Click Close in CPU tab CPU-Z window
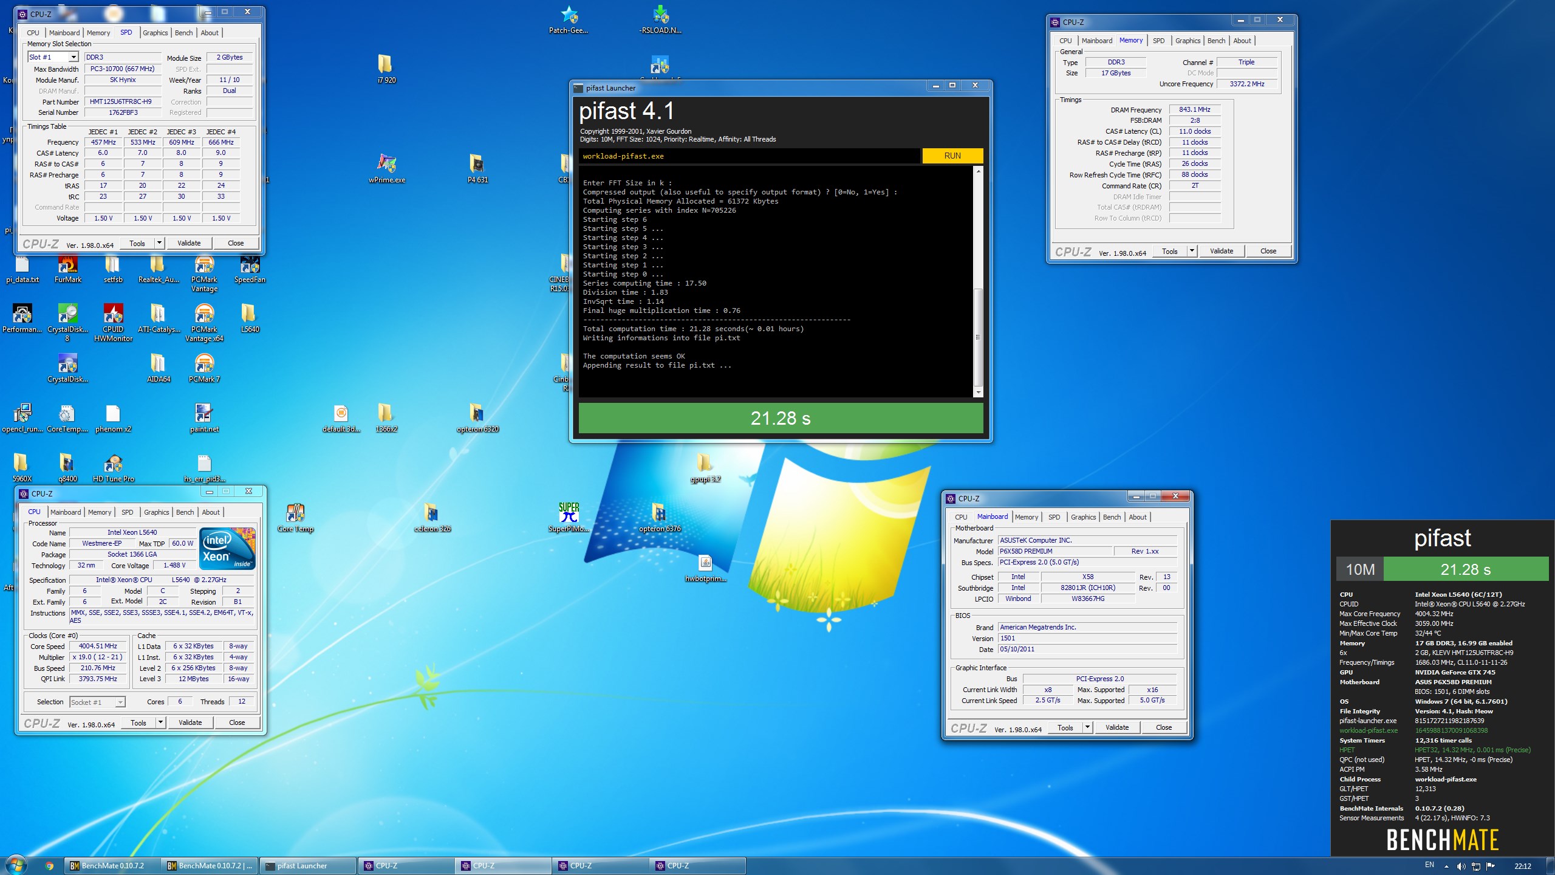 (x=237, y=722)
